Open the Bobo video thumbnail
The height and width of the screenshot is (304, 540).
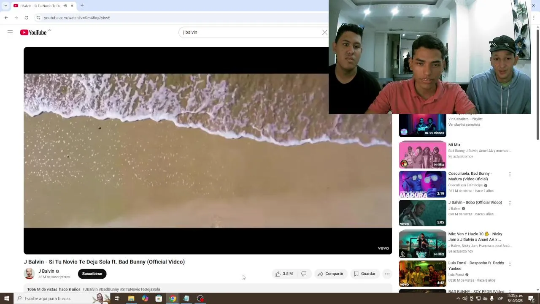[422, 213]
